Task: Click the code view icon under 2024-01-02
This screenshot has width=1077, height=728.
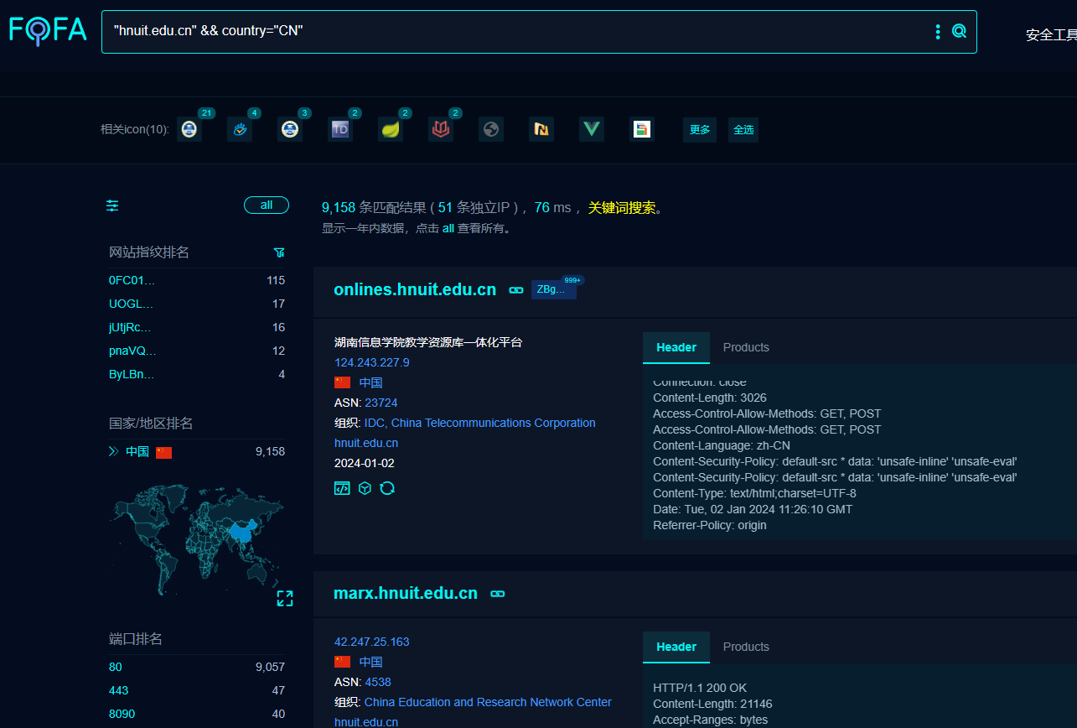Action: tap(342, 488)
